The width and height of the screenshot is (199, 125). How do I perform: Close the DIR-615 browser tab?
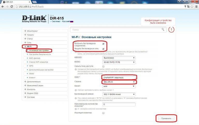pyautogui.click(x=30, y=2)
